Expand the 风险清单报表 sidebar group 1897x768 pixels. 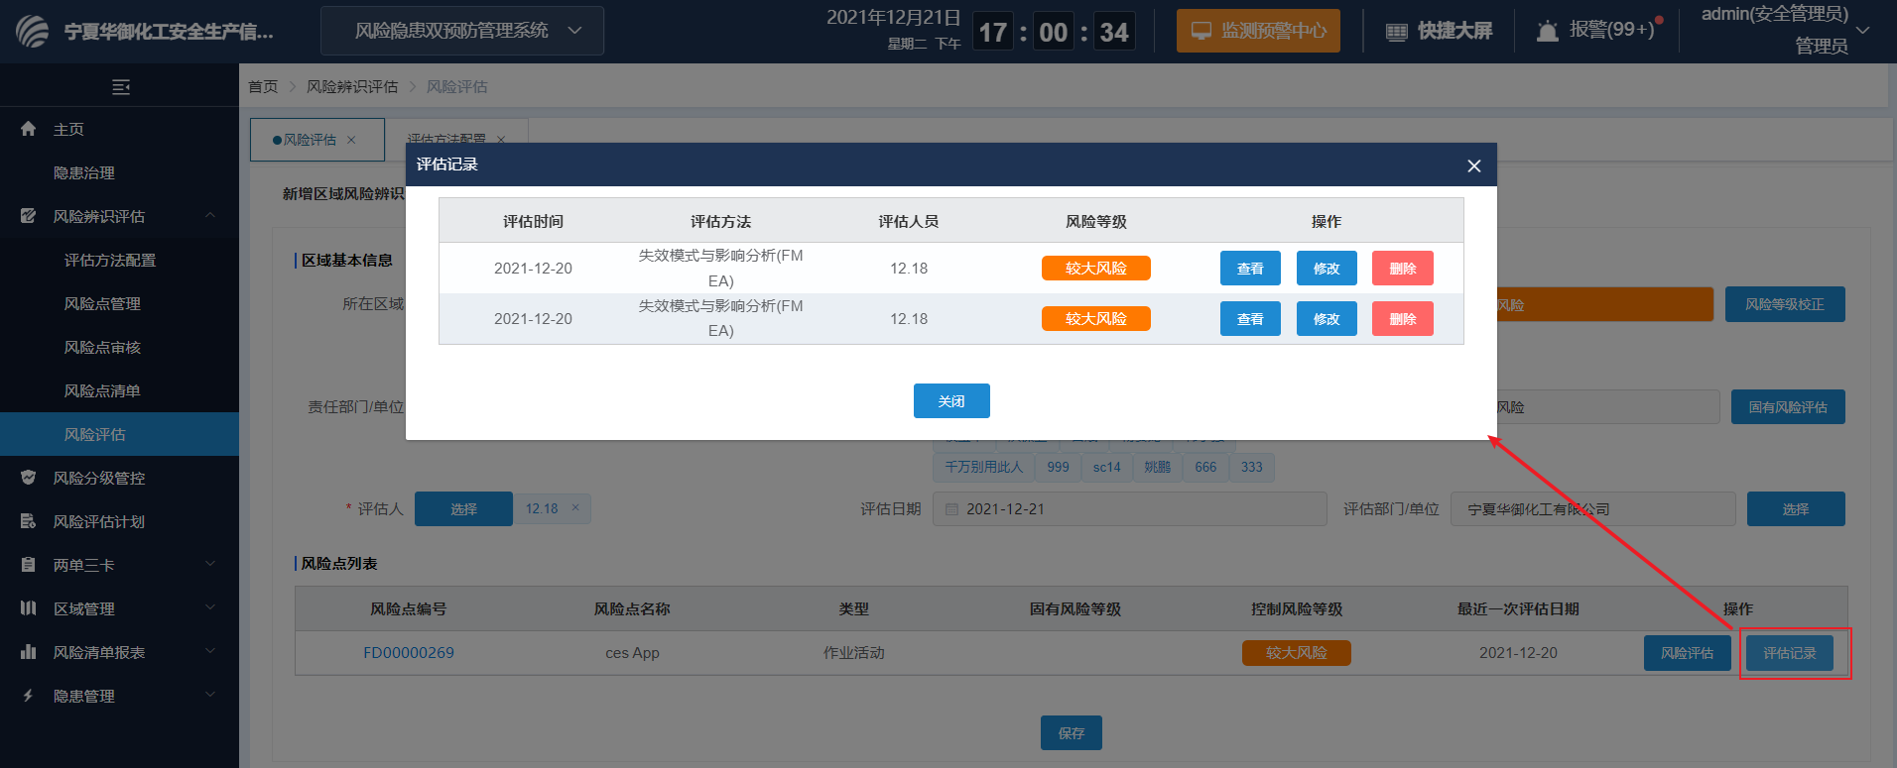coord(210,651)
